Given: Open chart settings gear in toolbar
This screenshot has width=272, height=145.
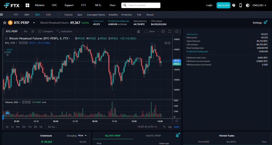Looking at the screenshot, I should (163, 31).
